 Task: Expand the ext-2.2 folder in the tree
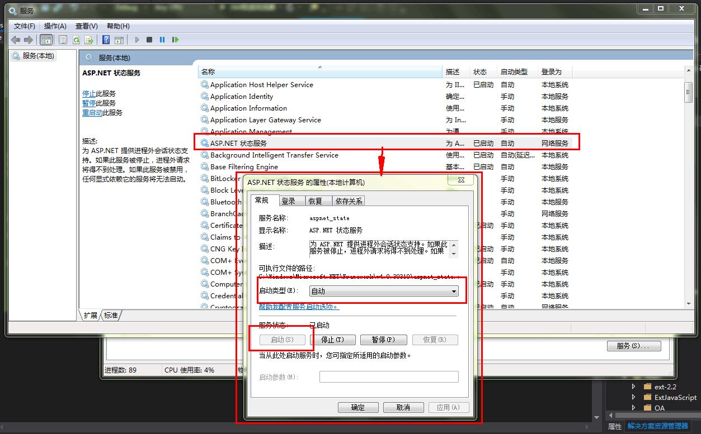click(633, 387)
